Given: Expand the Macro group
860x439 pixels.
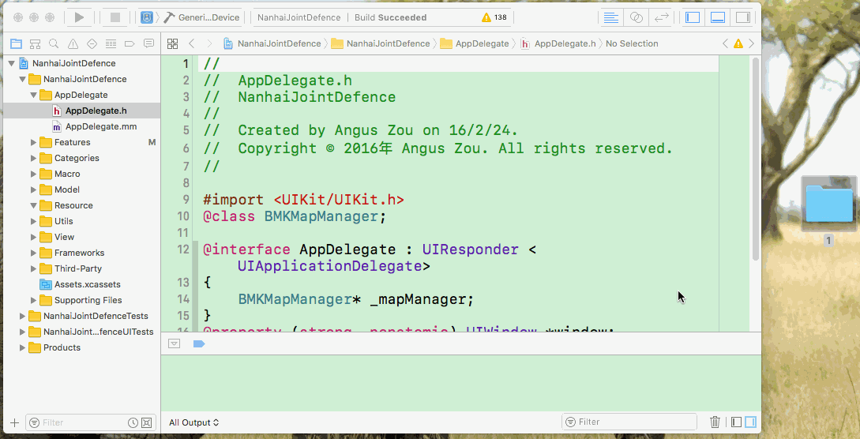Looking at the screenshot, I should tap(33, 174).
